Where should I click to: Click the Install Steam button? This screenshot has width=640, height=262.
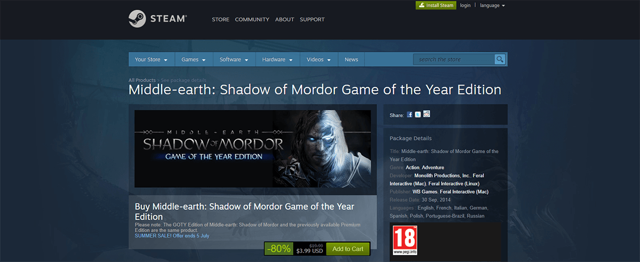point(436,5)
